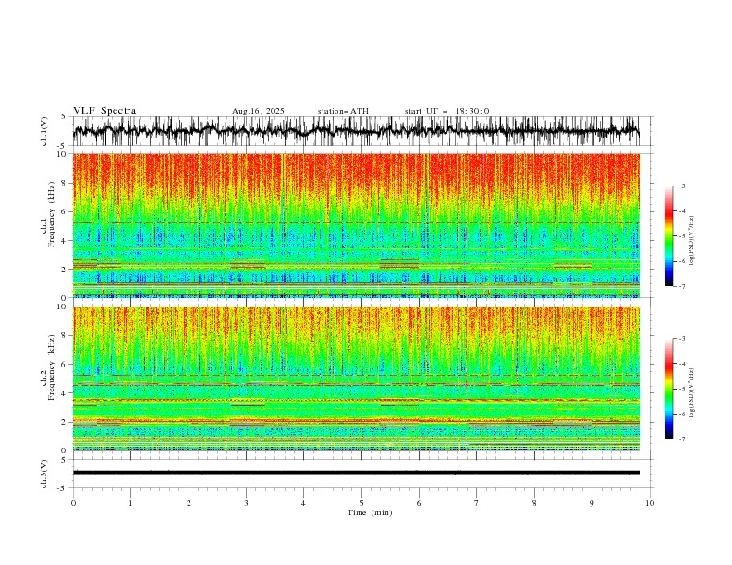This screenshot has height=565, width=732.
Task: Click the time axis tick label '2'
Action: pyautogui.click(x=189, y=503)
